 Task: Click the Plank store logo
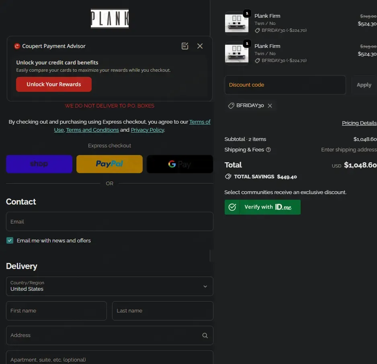[x=109, y=19]
